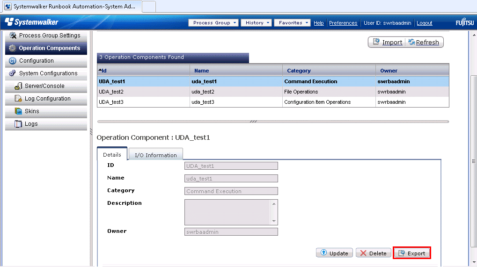Click the page scrollbar down arrow

[474, 262]
